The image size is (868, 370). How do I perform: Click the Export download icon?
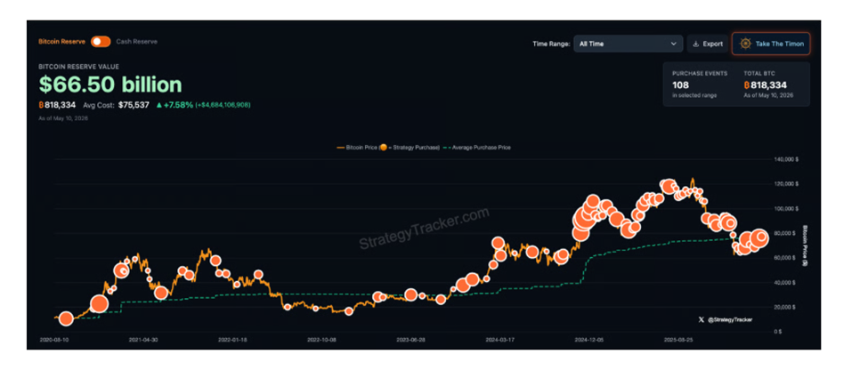point(696,44)
